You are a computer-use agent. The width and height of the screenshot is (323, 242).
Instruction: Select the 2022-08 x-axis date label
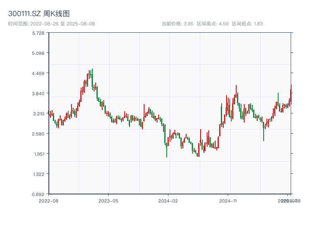(48, 200)
